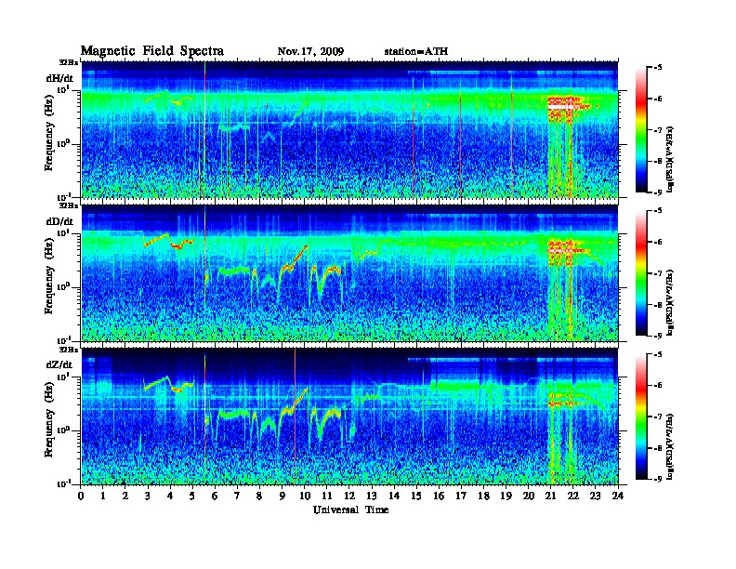This screenshot has width=736, height=569.
Task: Click the -9 value on the dH/dt color bar
Action: point(658,192)
